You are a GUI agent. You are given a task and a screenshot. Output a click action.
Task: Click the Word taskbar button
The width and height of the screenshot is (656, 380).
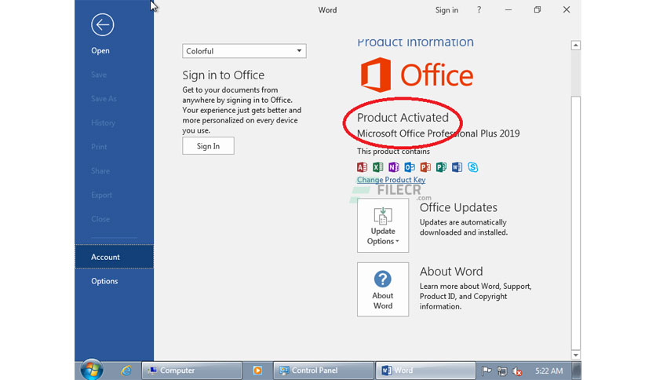[425, 371]
